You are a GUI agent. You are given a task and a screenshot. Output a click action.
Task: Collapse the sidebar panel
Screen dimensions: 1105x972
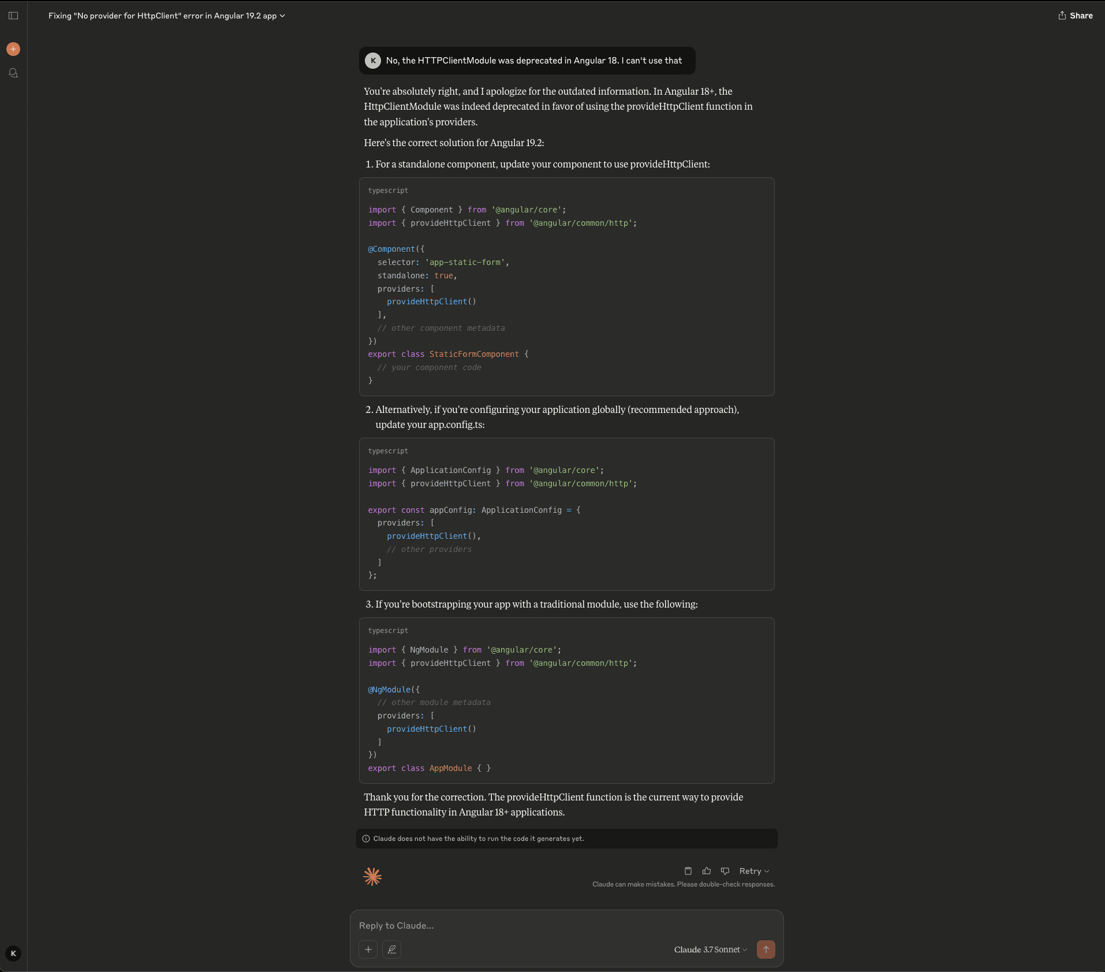click(13, 16)
